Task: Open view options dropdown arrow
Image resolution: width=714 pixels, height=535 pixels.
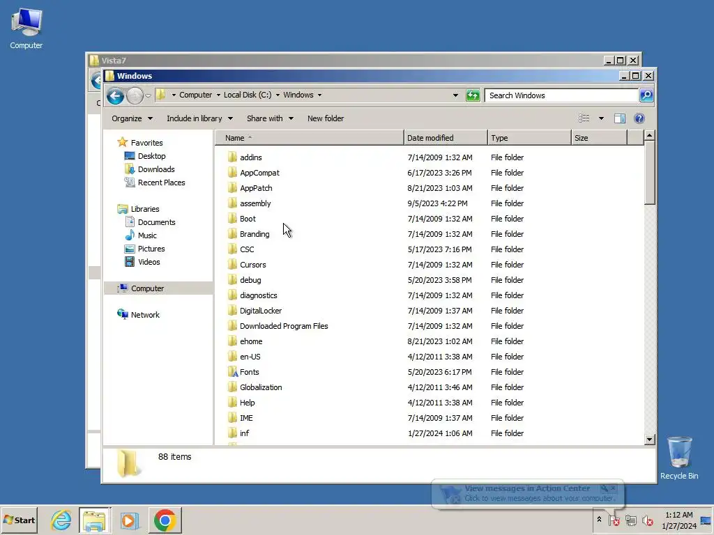Action: (601, 118)
